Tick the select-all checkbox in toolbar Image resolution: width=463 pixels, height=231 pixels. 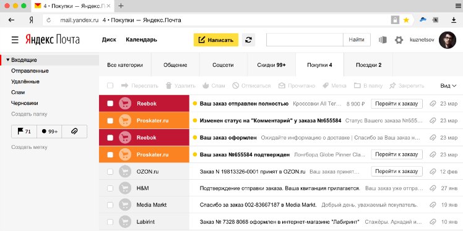(x=110, y=86)
